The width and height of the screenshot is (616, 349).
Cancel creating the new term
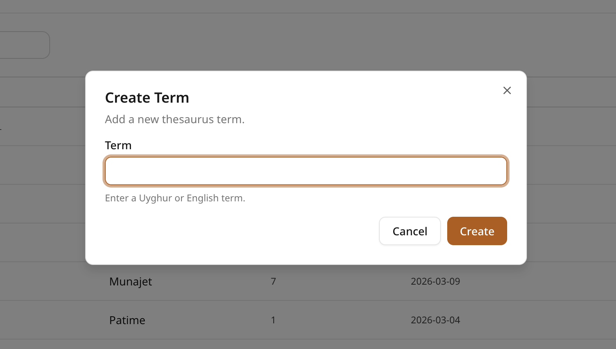410,231
